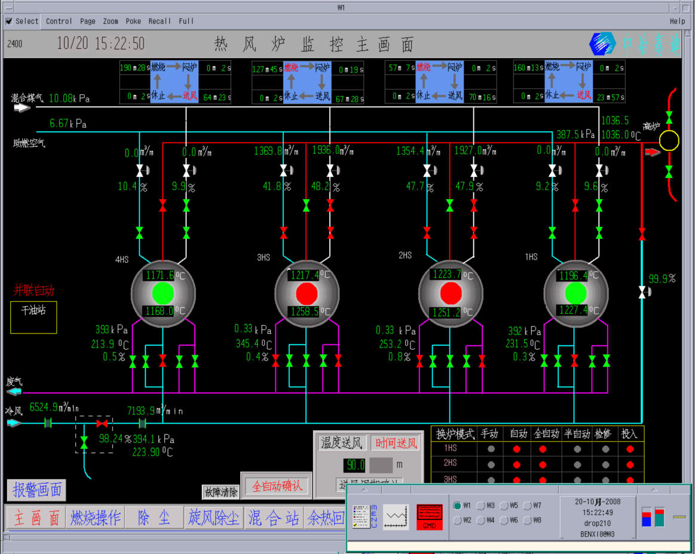Open the trend chart icon in floating panel

[396, 516]
